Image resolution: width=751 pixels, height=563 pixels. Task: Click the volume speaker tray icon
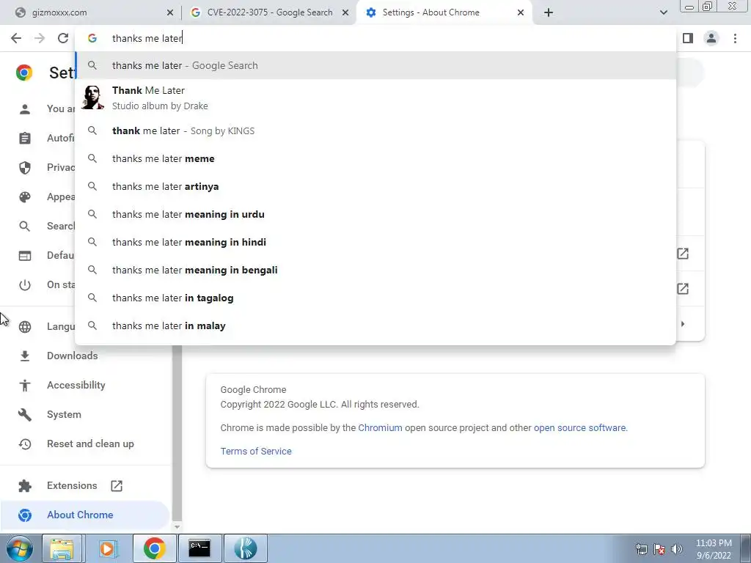tap(677, 549)
